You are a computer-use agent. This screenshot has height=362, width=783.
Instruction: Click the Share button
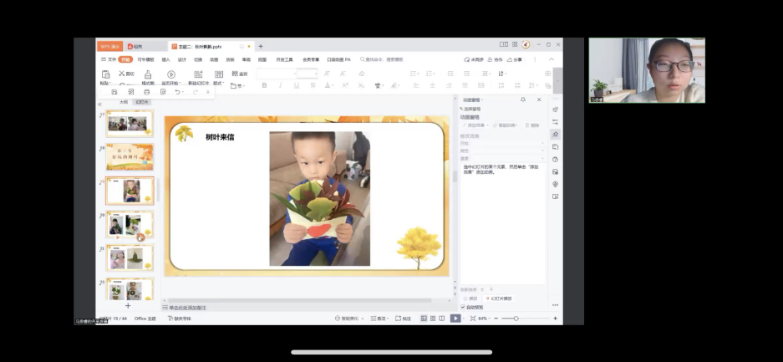(515, 59)
